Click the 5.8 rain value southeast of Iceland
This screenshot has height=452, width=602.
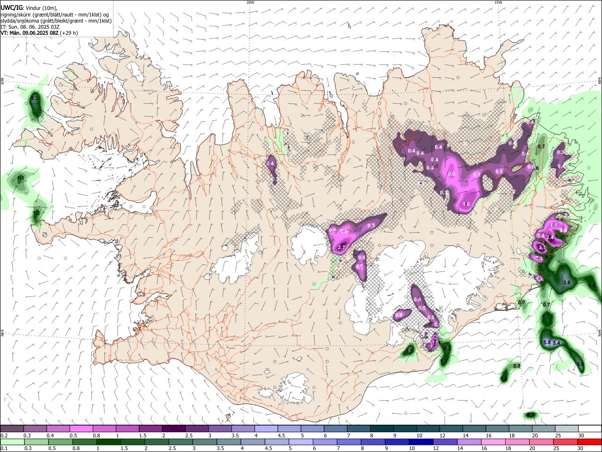click(x=547, y=343)
